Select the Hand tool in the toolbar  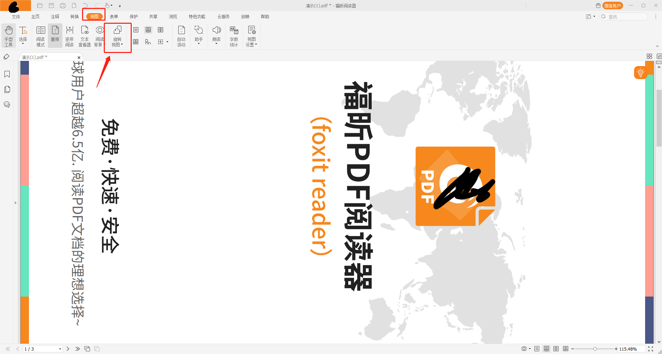tap(8, 34)
